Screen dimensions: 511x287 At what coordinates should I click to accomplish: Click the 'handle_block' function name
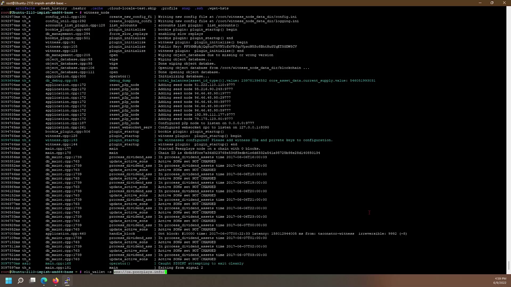122,234
